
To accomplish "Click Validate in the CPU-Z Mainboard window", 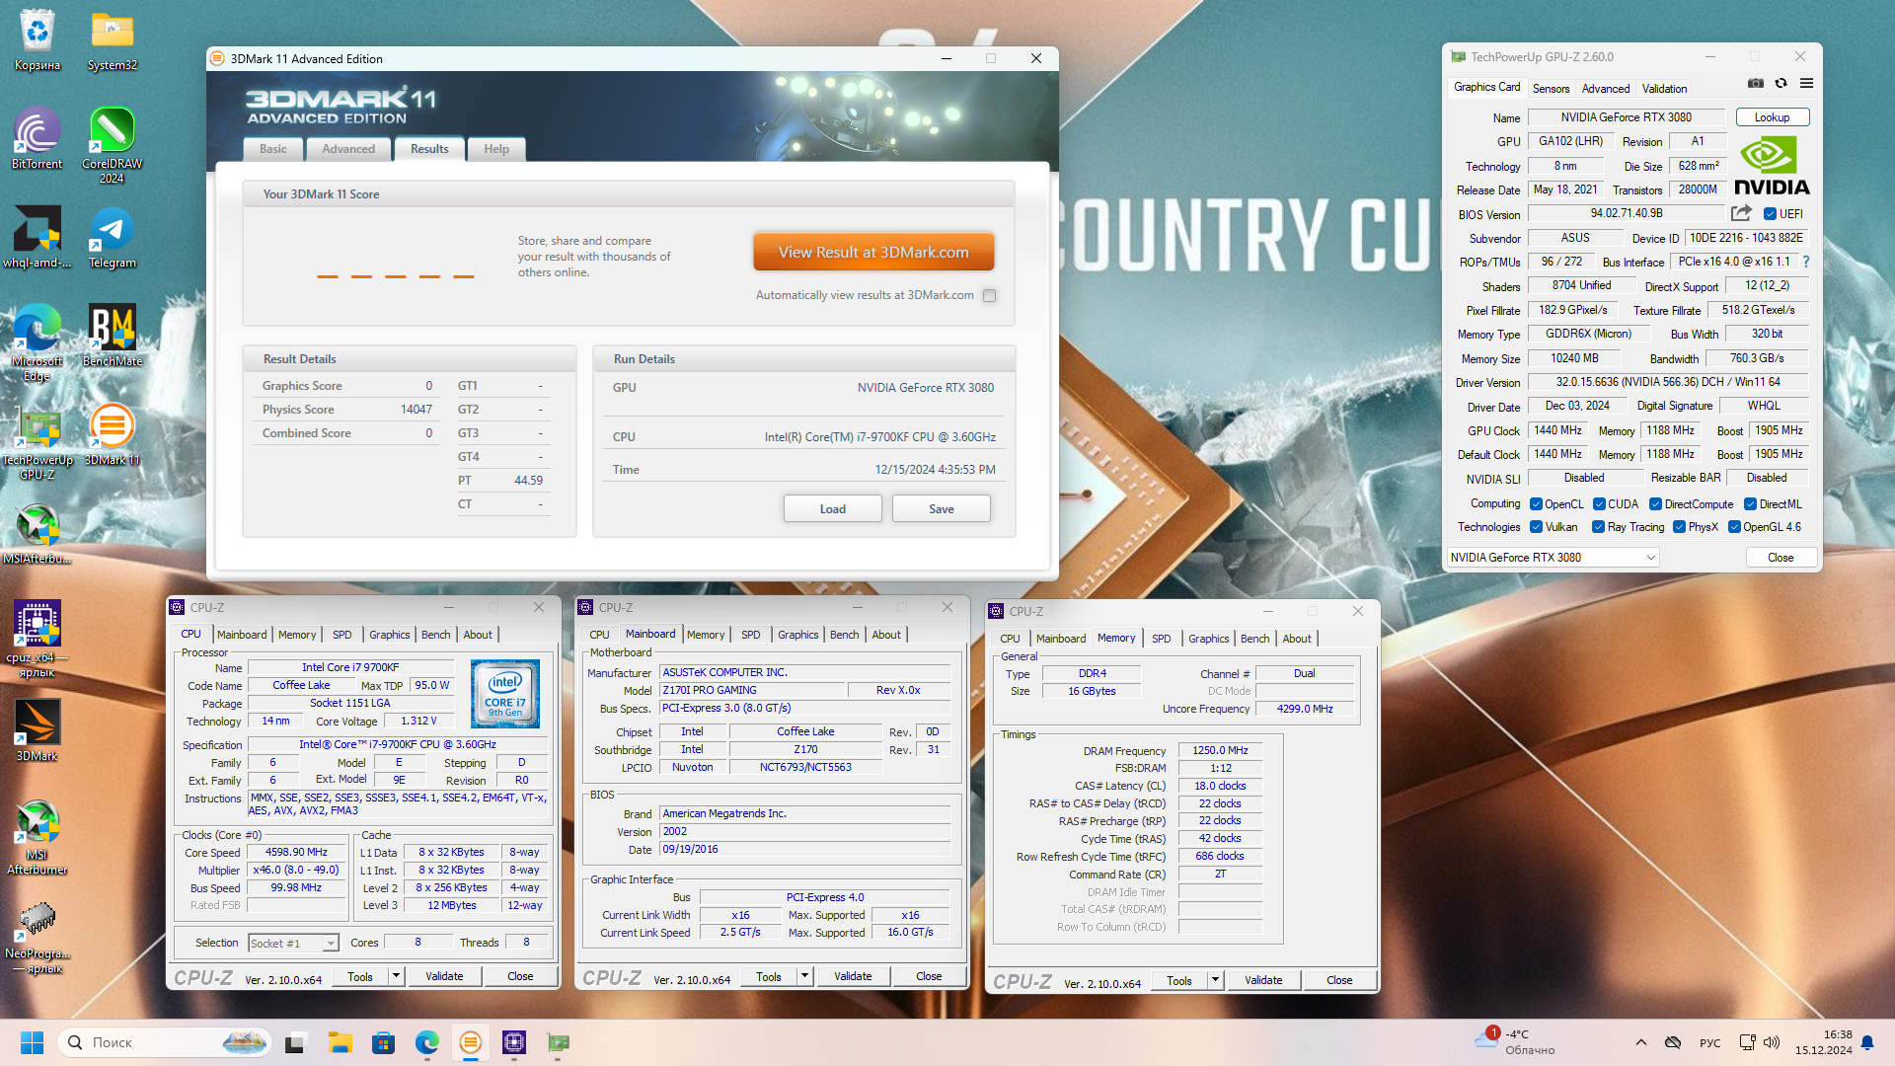I will click(853, 976).
